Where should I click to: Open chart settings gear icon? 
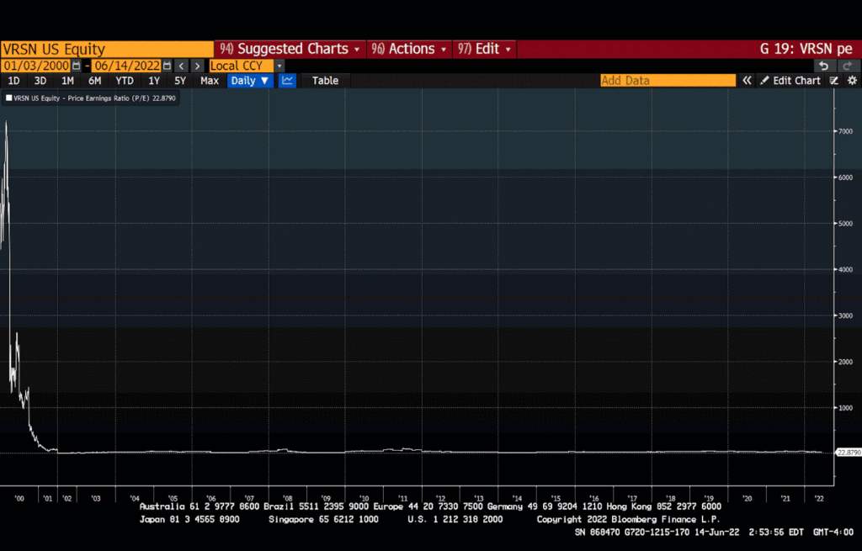[852, 81]
